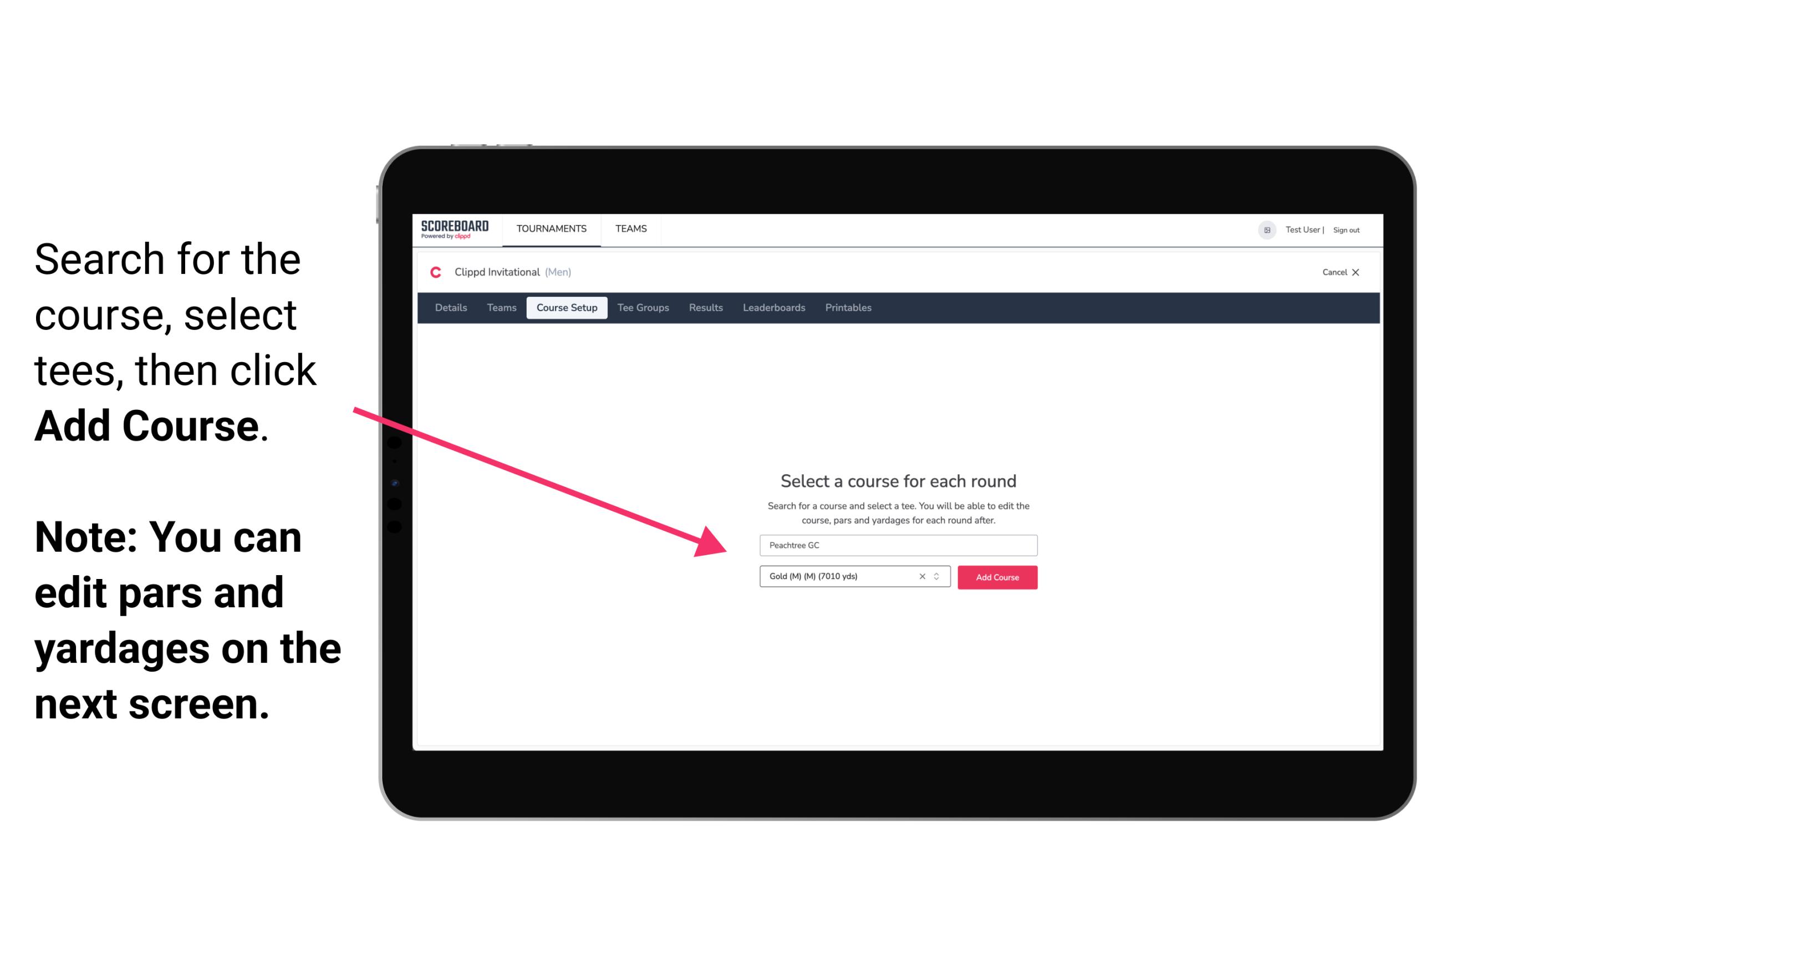Viewport: 1793px width, 965px height.
Task: Select the Course Setup tab
Action: [568, 308]
